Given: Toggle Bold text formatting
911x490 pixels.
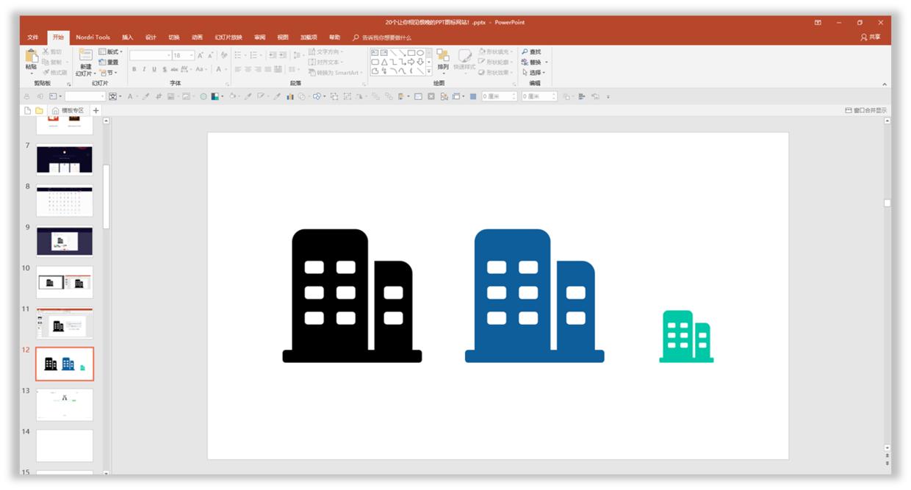Looking at the screenshot, I should pos(134,69).
